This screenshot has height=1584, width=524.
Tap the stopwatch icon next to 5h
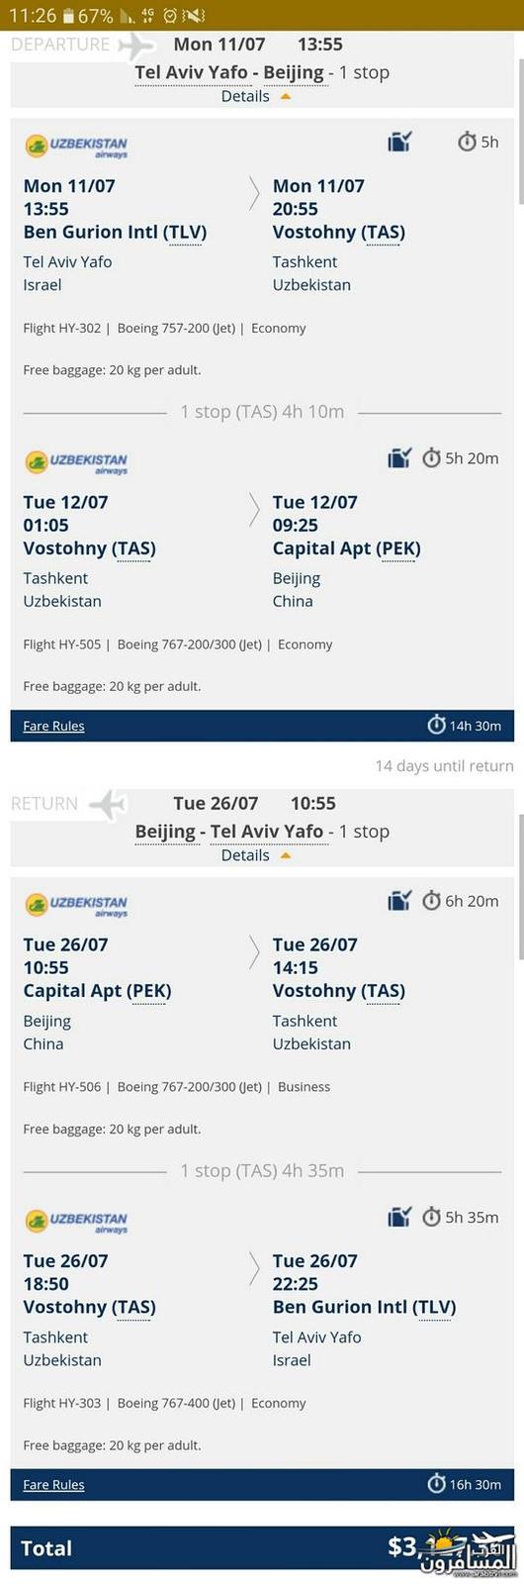(467, 142)
